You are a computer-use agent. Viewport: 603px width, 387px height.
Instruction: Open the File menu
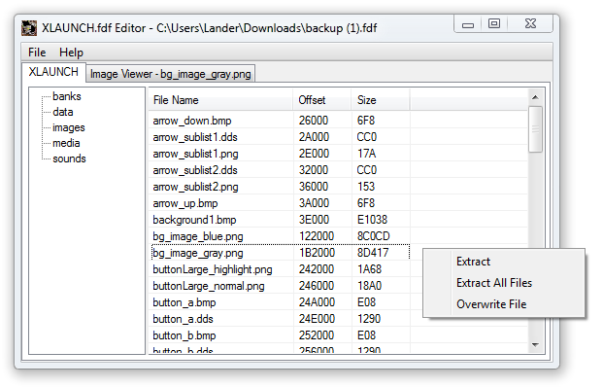point(37,53)
